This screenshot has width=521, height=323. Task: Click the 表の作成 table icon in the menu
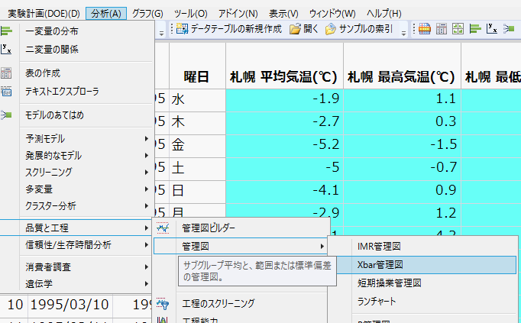click(6, 73)
